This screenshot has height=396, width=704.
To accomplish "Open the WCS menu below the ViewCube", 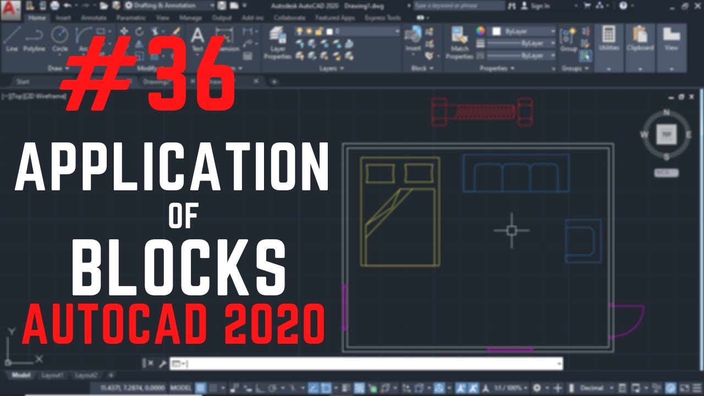I will (666, 173).
